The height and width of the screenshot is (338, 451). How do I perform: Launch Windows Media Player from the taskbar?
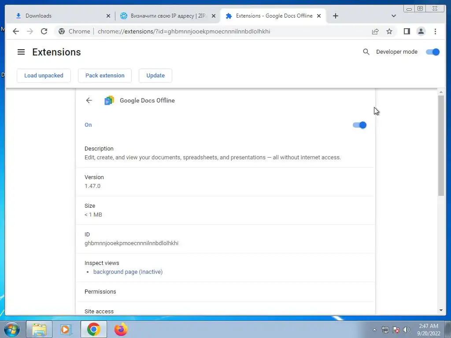point(66,329)
